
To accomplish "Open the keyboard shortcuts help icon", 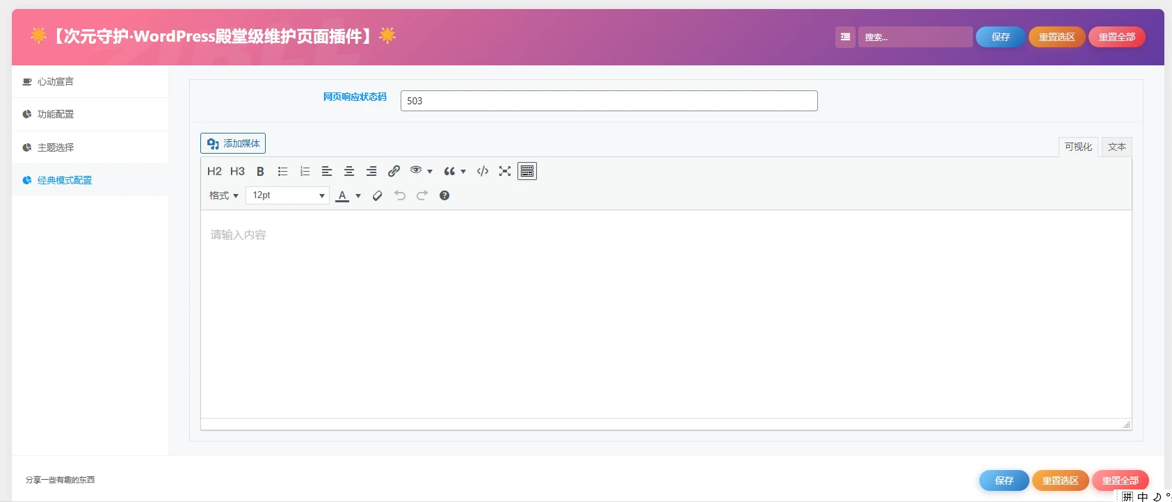I will point(444,195).
